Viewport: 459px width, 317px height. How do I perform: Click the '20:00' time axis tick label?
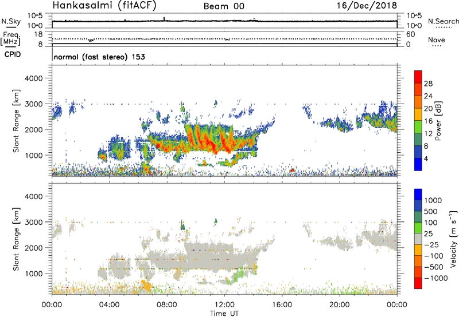339,305
